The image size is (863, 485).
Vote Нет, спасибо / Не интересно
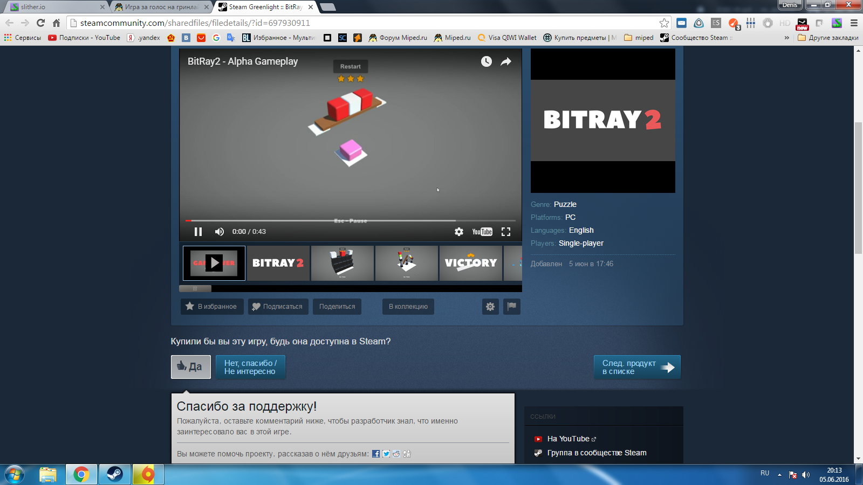click(250, 367)
